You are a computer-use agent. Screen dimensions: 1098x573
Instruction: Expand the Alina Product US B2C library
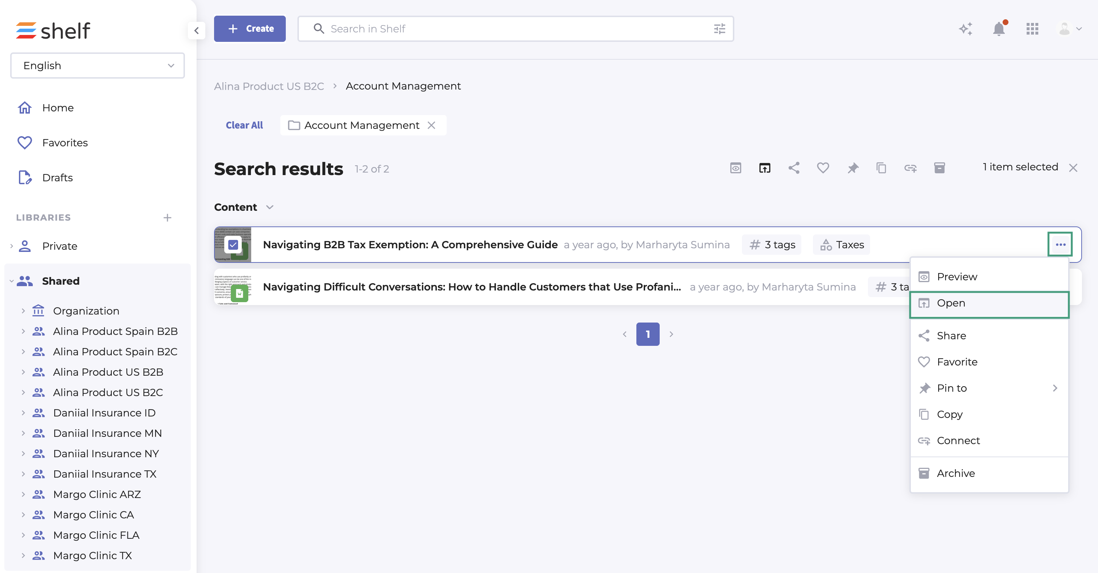click(x=23, y=393)
